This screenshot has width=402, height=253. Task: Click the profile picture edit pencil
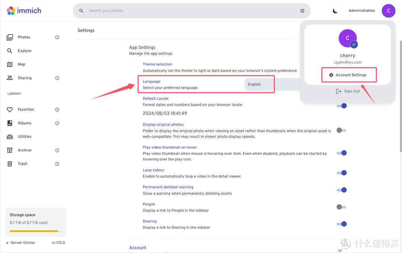(x=354, y=45)
